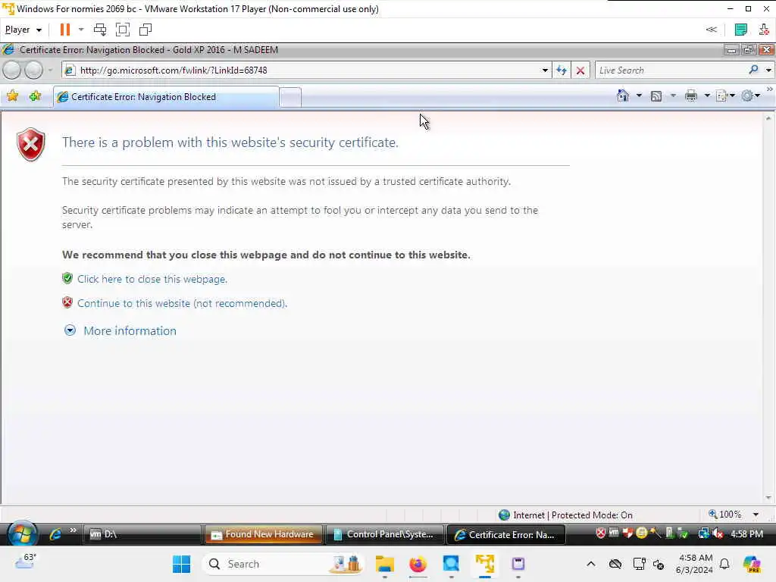
Task: Switch to Found New Hardware taskbar item
Action: (x=263, y=534)
